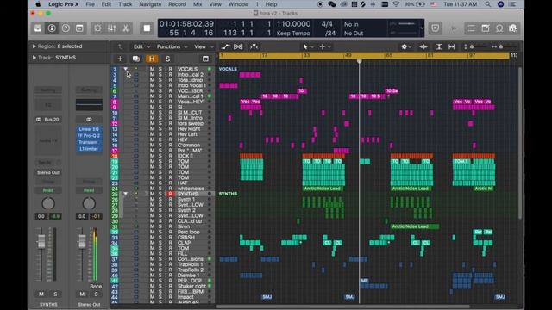Click the Stereo Out output slot

click(48, 172)
